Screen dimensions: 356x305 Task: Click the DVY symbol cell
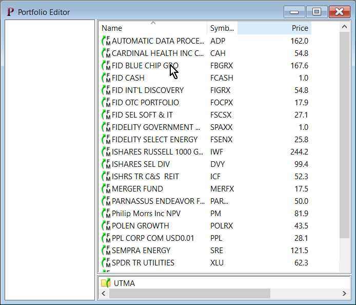[217, 164]
